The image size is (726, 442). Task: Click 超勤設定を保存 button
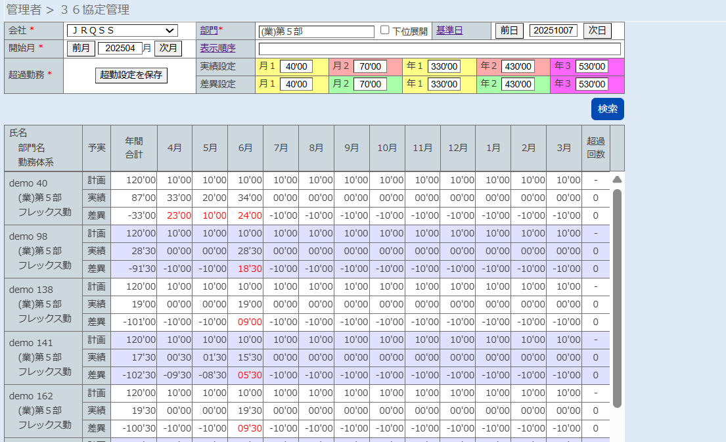[131, 75]
